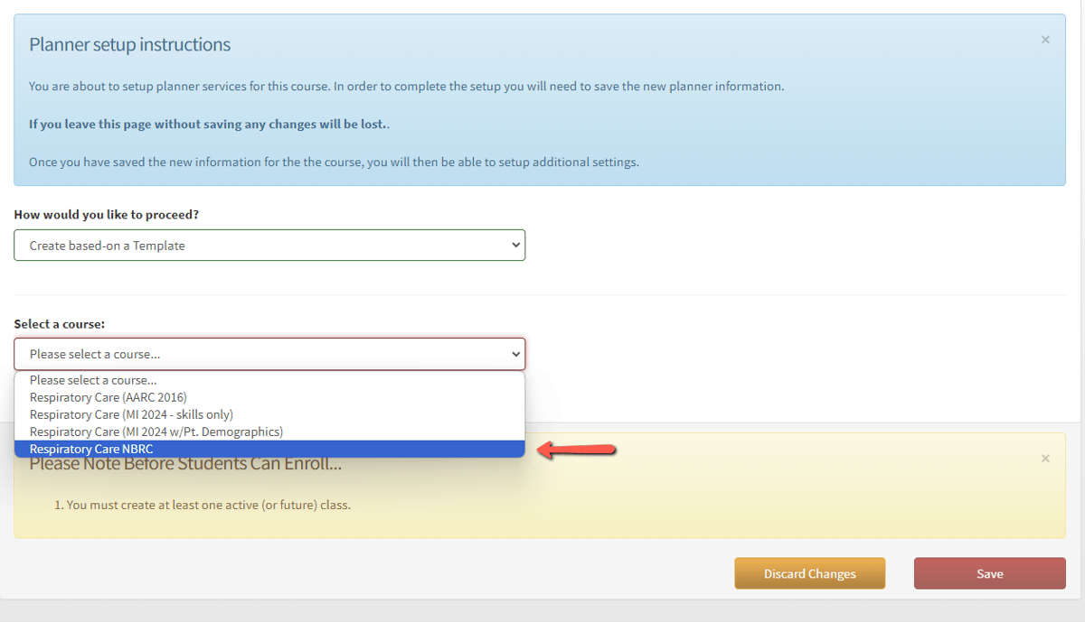This screenshot has height=622, width=1085.
Task: Dismiss the Planner setup instructions alert
Action: click(x=1045, y=40)
